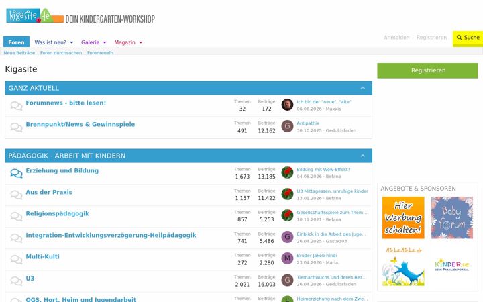
Task: Open latest post 'Bildung mit Wow-Effekt?'
Action: click(x=323, y=170)
